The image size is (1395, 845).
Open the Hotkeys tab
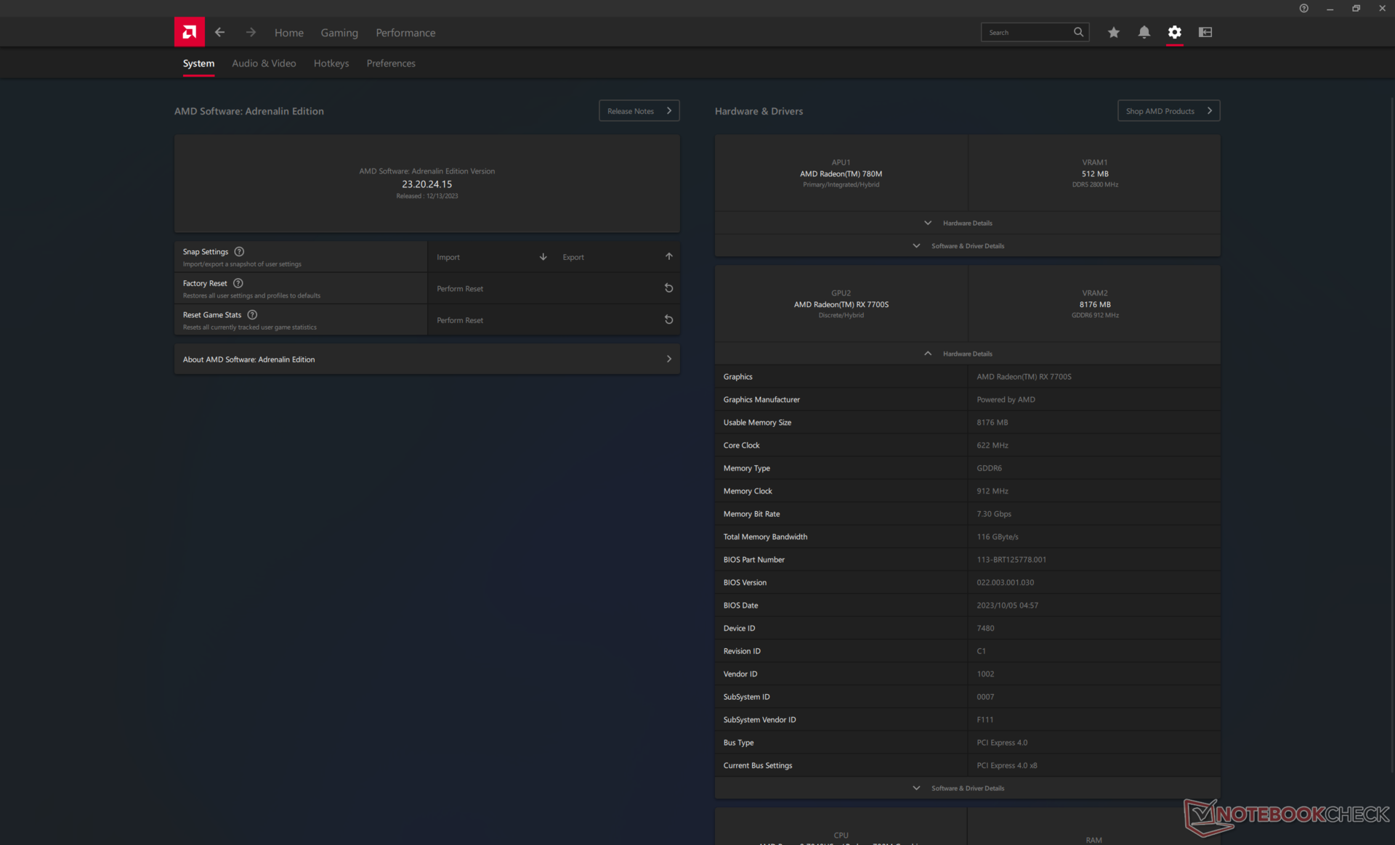click(331, 63)
